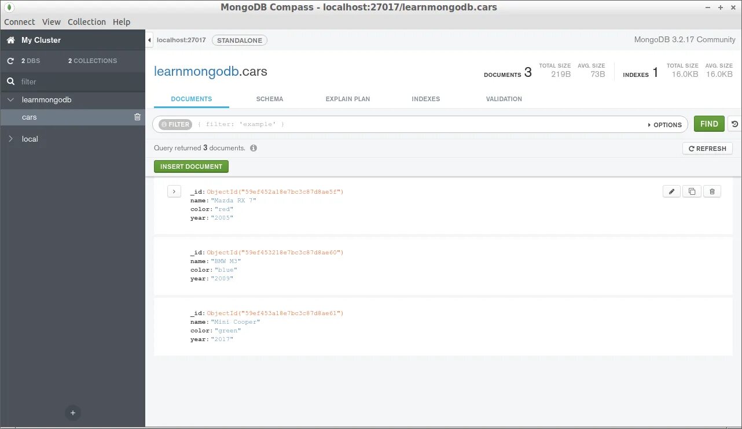742x429 pixels.
Task: Click the green FIND button
Action: point(709,124)
